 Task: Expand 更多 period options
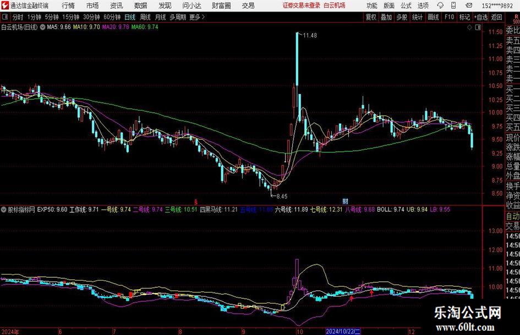(x=197, y=17)
